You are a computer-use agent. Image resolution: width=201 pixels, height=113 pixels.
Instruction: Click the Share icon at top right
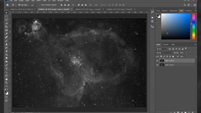(195, 5)
